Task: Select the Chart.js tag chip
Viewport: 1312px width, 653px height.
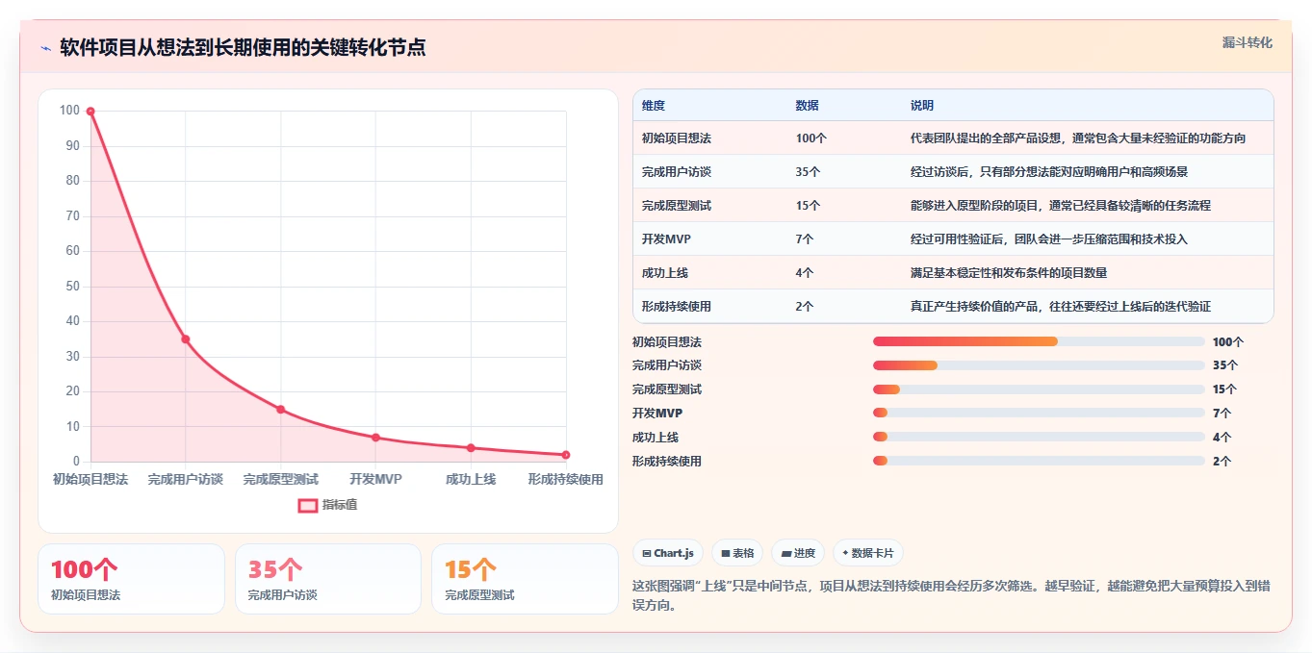Action: coord(667,553)
